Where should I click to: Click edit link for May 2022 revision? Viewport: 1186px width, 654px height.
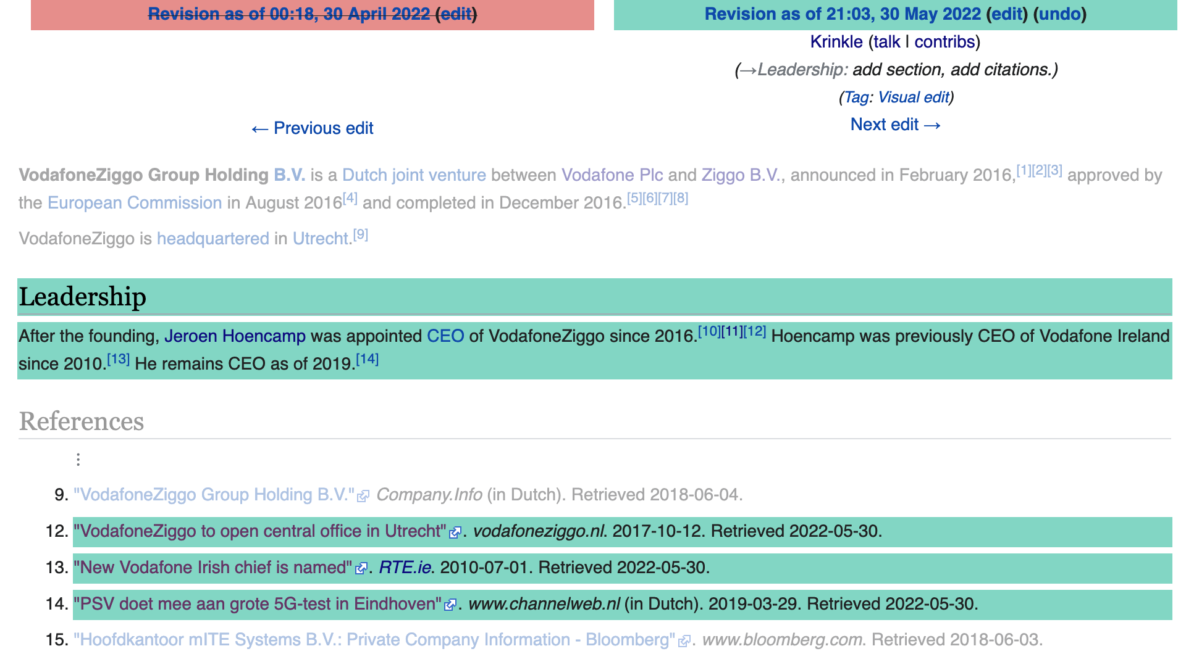click(x=1007, y=14)
